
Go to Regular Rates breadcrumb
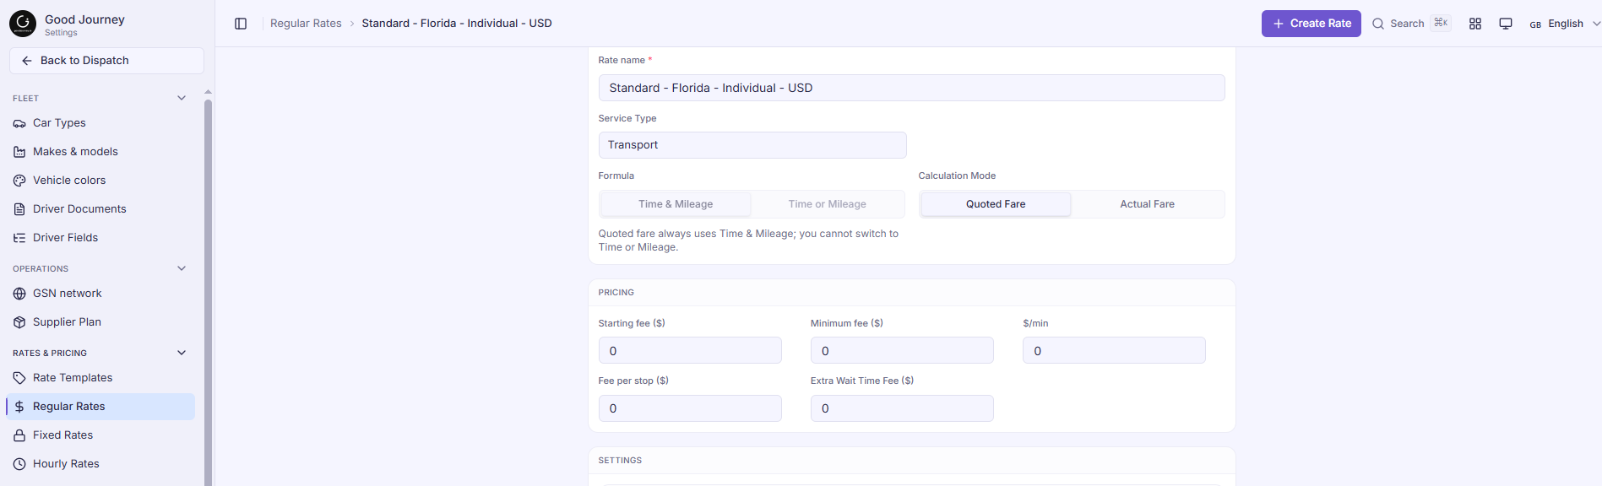click(306, 24)
